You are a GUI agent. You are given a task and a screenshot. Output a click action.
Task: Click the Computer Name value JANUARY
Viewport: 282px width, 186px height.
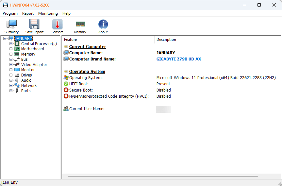(166, 53)
